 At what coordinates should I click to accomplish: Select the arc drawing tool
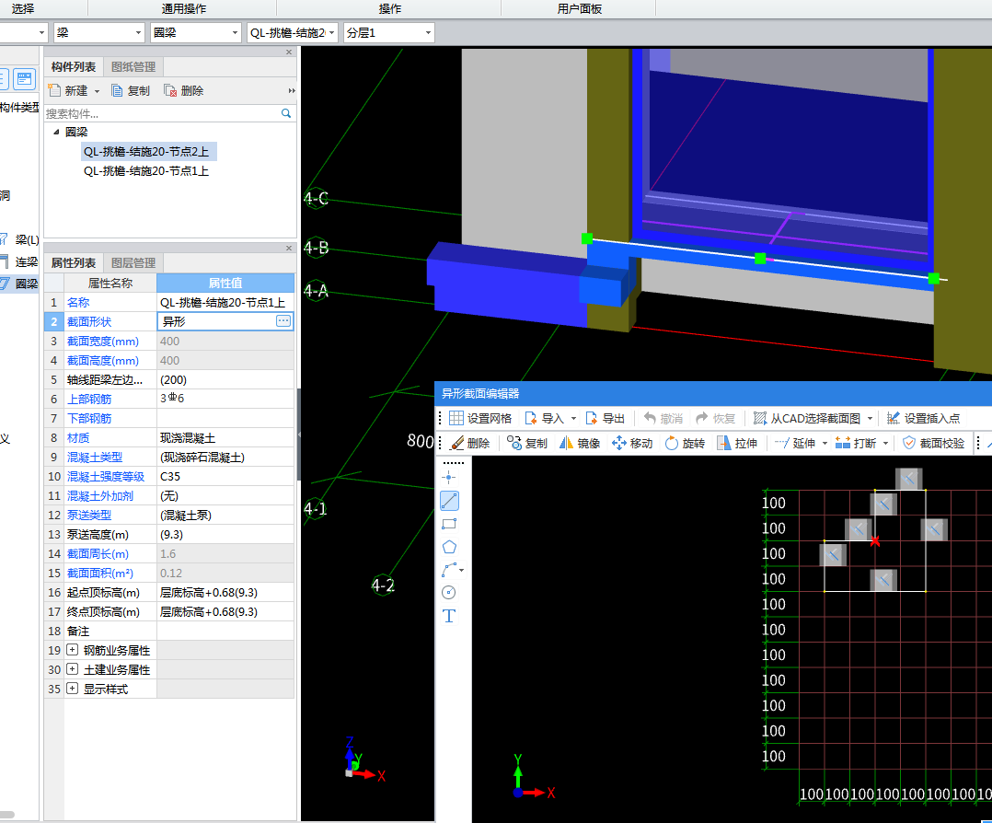pyautogui.click(x=449, y=570)
